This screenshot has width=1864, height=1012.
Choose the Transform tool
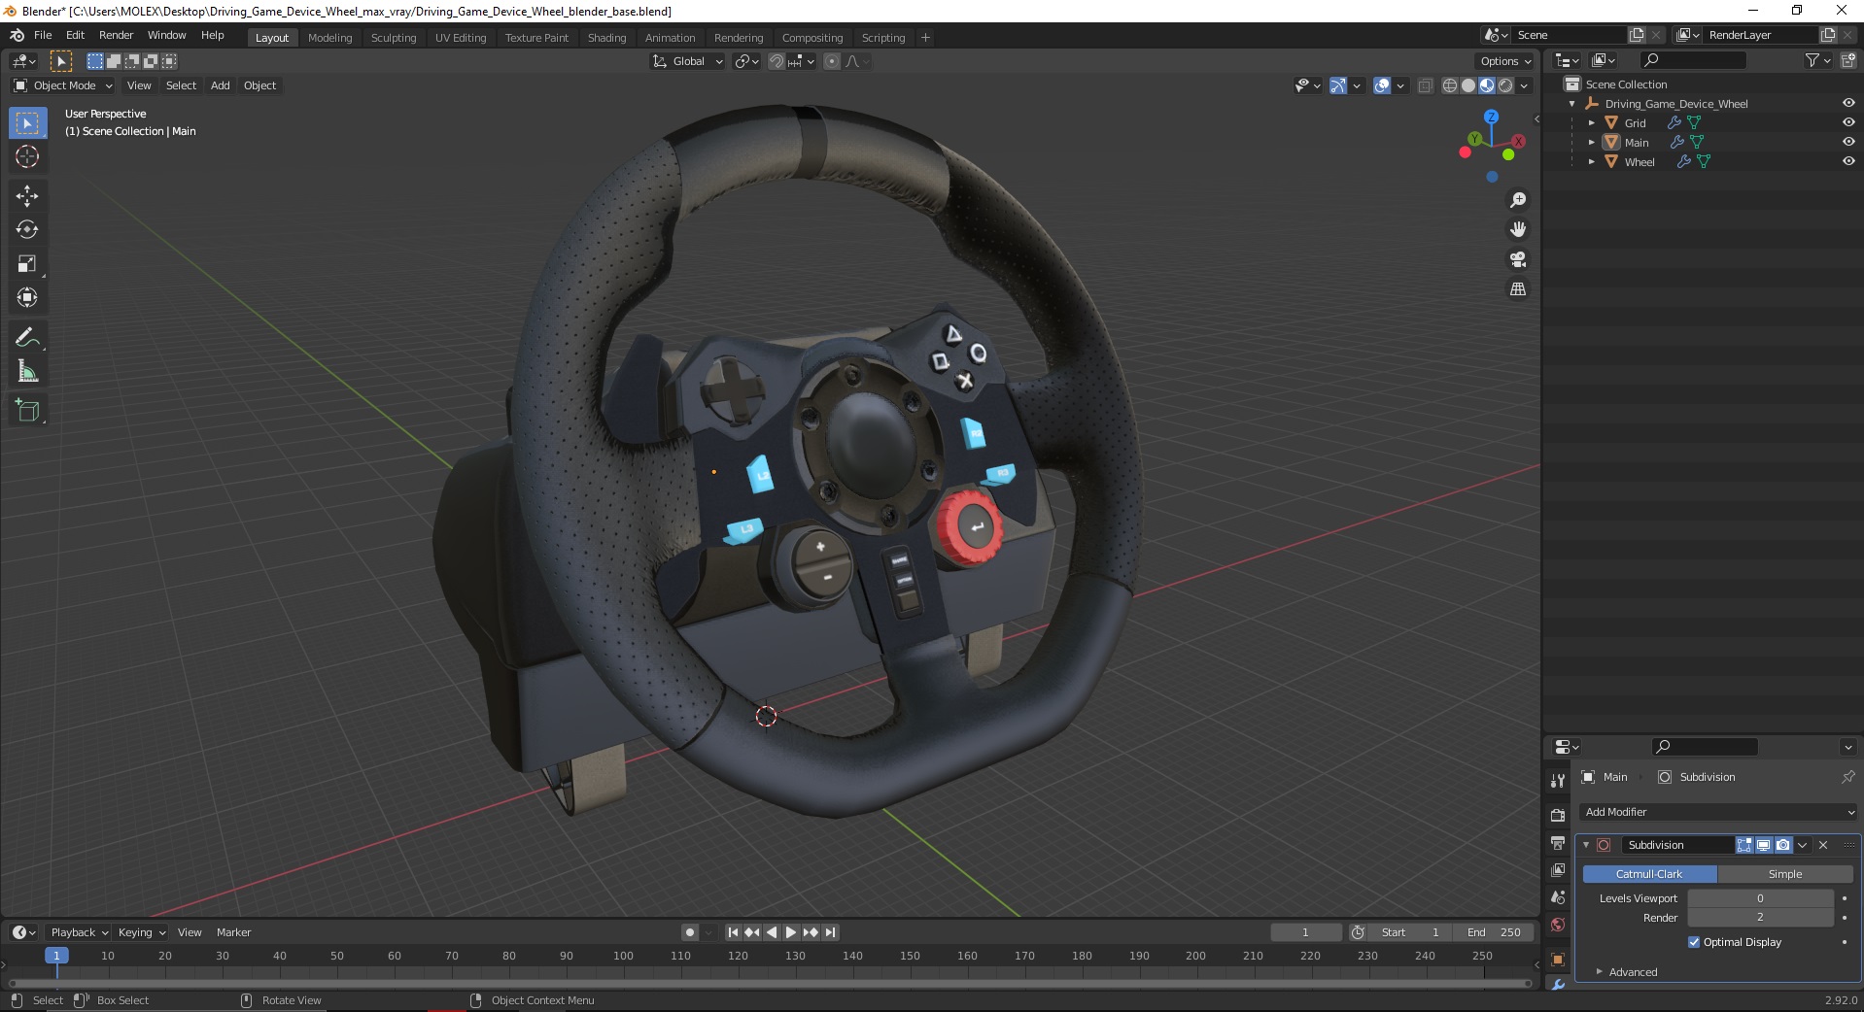[x=27, y=297]
